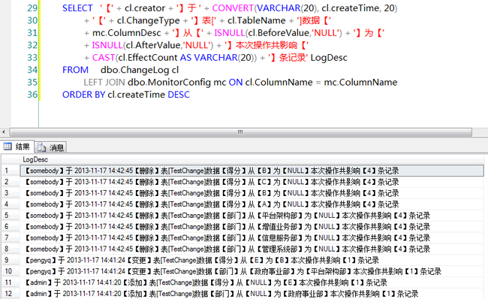Click dbo.ChangeLog on line 34
The width and height of the screenshot is (488, 299).
(x=134, y=70)
